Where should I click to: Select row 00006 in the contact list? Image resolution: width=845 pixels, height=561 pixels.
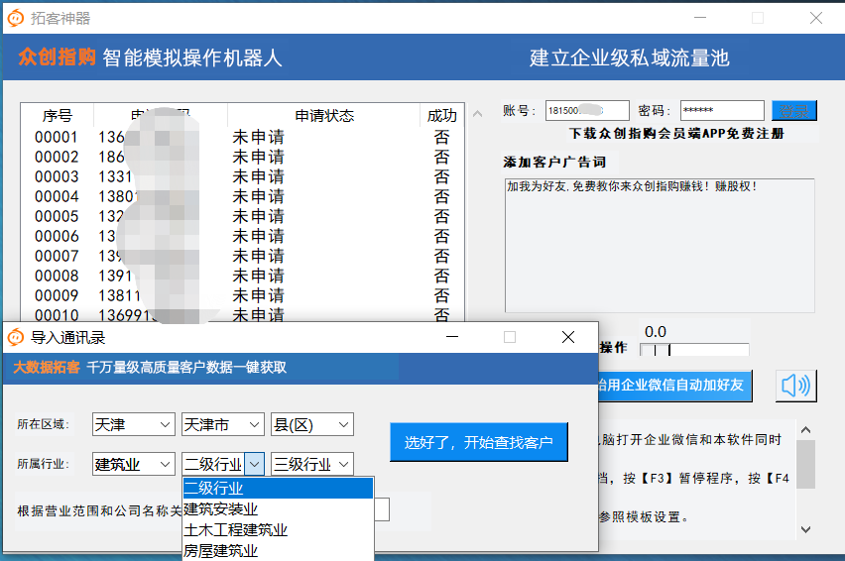[243, 236]
